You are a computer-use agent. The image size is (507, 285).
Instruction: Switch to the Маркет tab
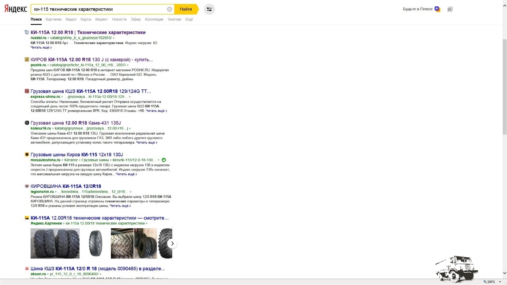[101, 19]
